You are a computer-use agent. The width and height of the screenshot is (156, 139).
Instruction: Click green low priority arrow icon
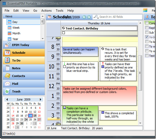64,63
